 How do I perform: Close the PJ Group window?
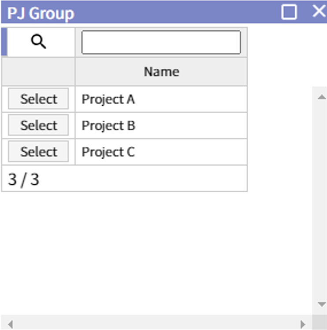click(319, 11)
